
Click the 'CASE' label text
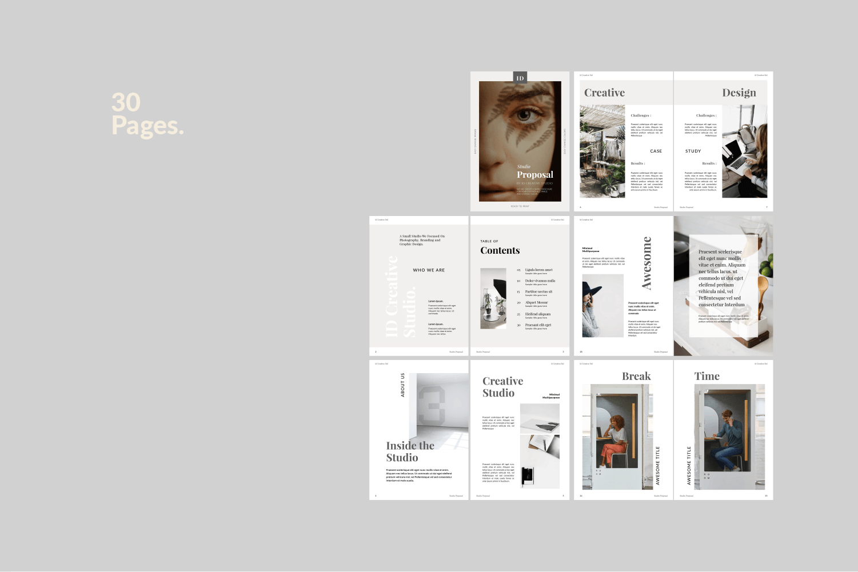656,151
